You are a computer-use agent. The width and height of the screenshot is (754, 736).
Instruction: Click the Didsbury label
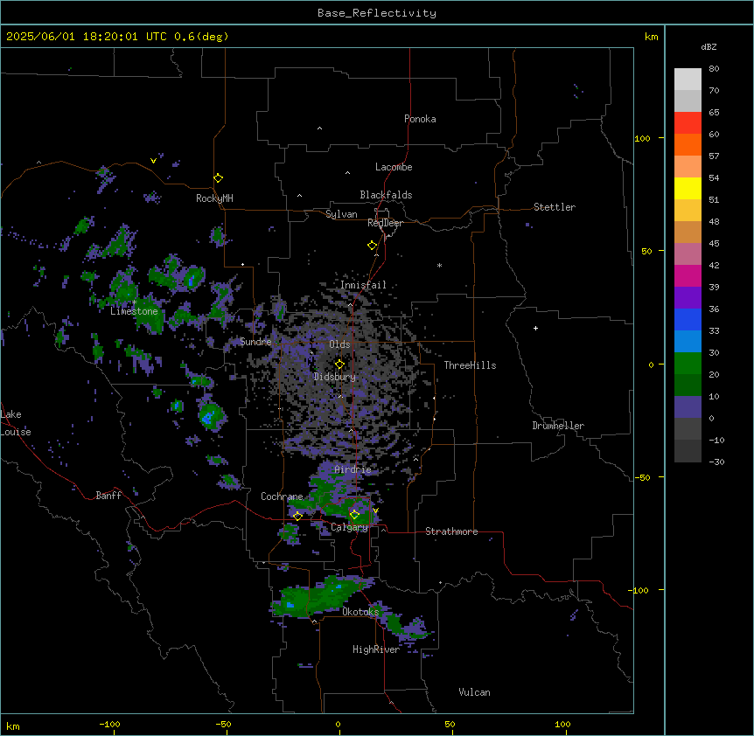pyautogui.click(x=335, y=377)
